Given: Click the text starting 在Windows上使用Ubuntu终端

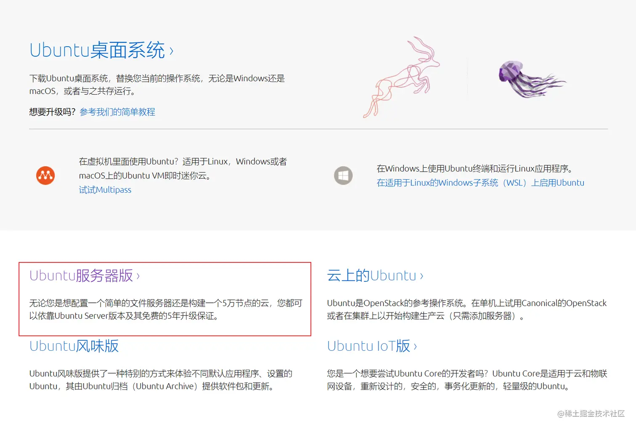Looking at the screenshot, I should [475, 169].
